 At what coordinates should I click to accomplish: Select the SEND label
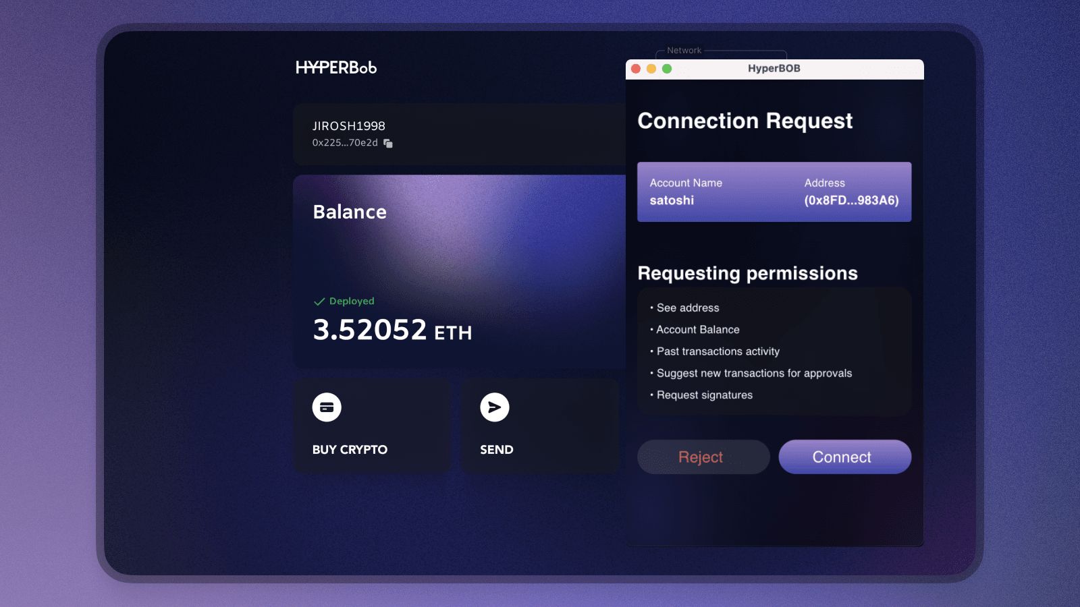pos(497,450)
